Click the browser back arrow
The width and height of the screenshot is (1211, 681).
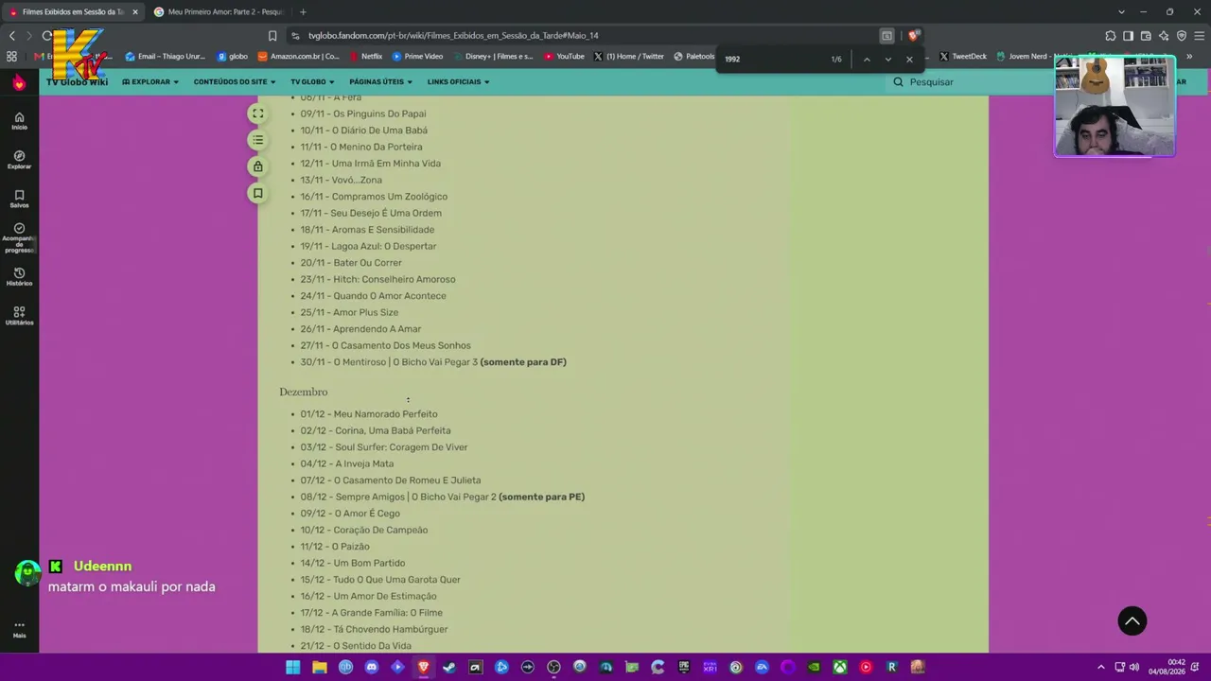(12, 35)
